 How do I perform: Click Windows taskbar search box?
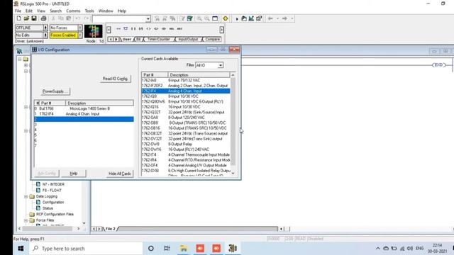point(87,249)
